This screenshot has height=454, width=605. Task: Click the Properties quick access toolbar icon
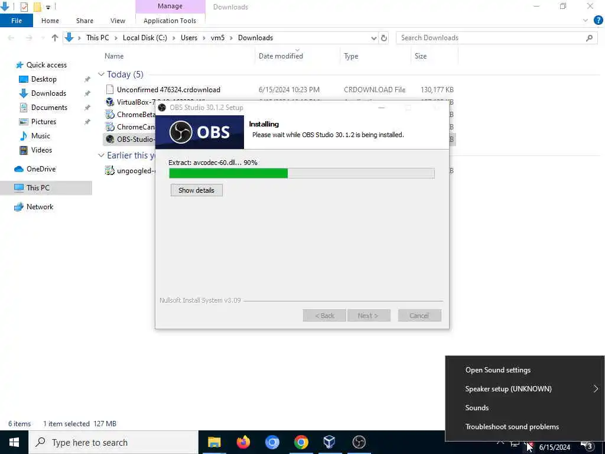coord(24,7)
